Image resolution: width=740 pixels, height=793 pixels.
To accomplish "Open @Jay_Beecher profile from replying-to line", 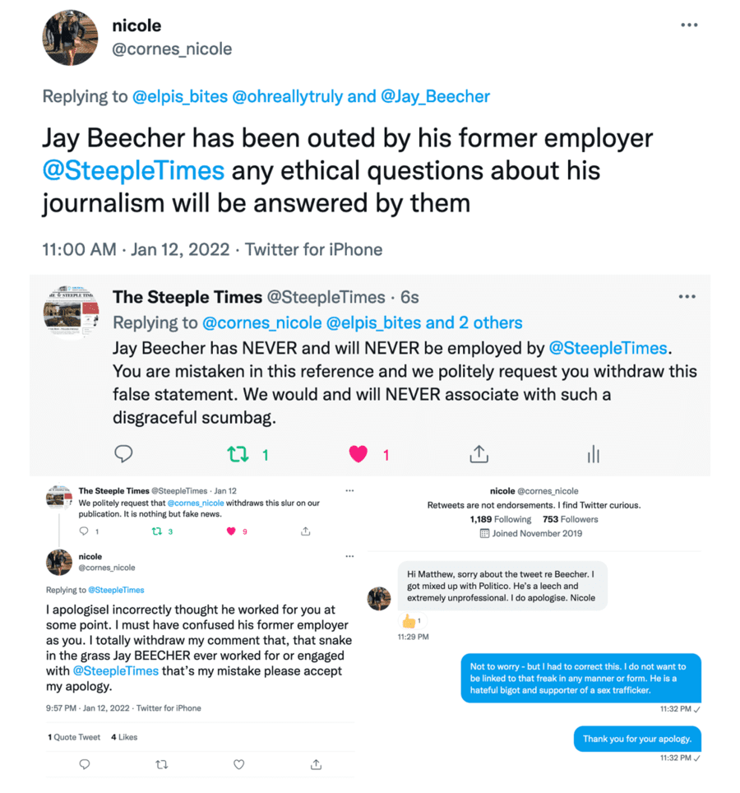I will click(x=435, y=96).
